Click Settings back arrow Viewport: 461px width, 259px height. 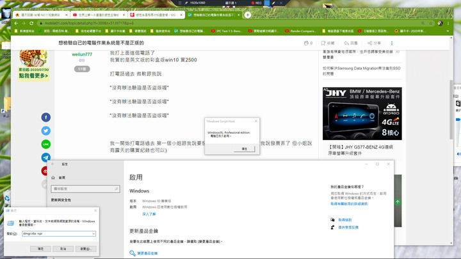tap(53, 164)
